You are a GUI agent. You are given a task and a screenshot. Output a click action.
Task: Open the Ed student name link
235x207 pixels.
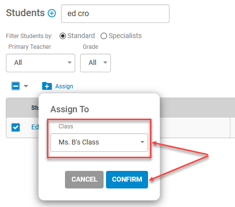click(35, 127)
